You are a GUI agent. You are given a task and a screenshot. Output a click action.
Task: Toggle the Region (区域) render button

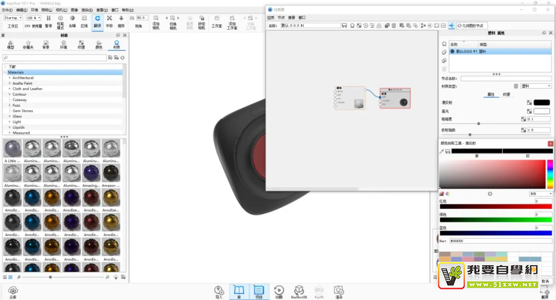(84, 21)
